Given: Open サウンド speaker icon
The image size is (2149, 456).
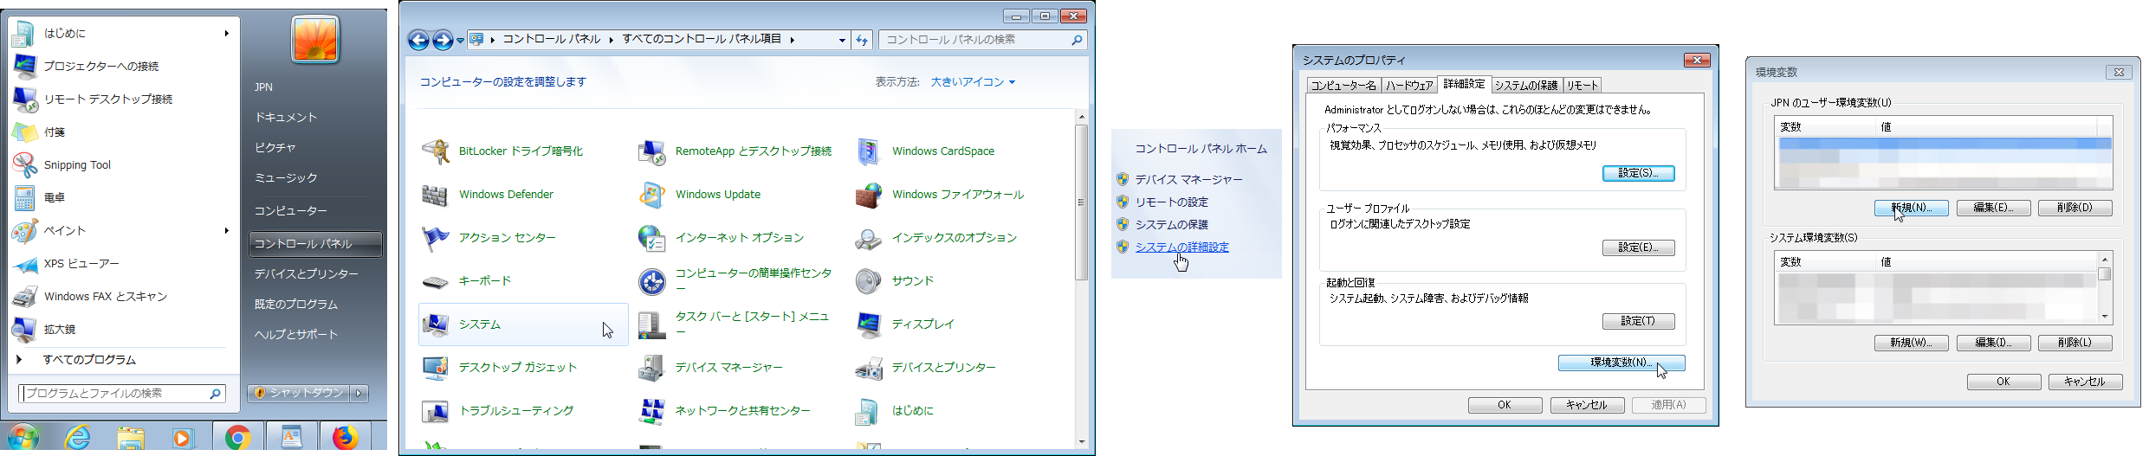Looking at the screenshot, I should [x=868, y=281].
